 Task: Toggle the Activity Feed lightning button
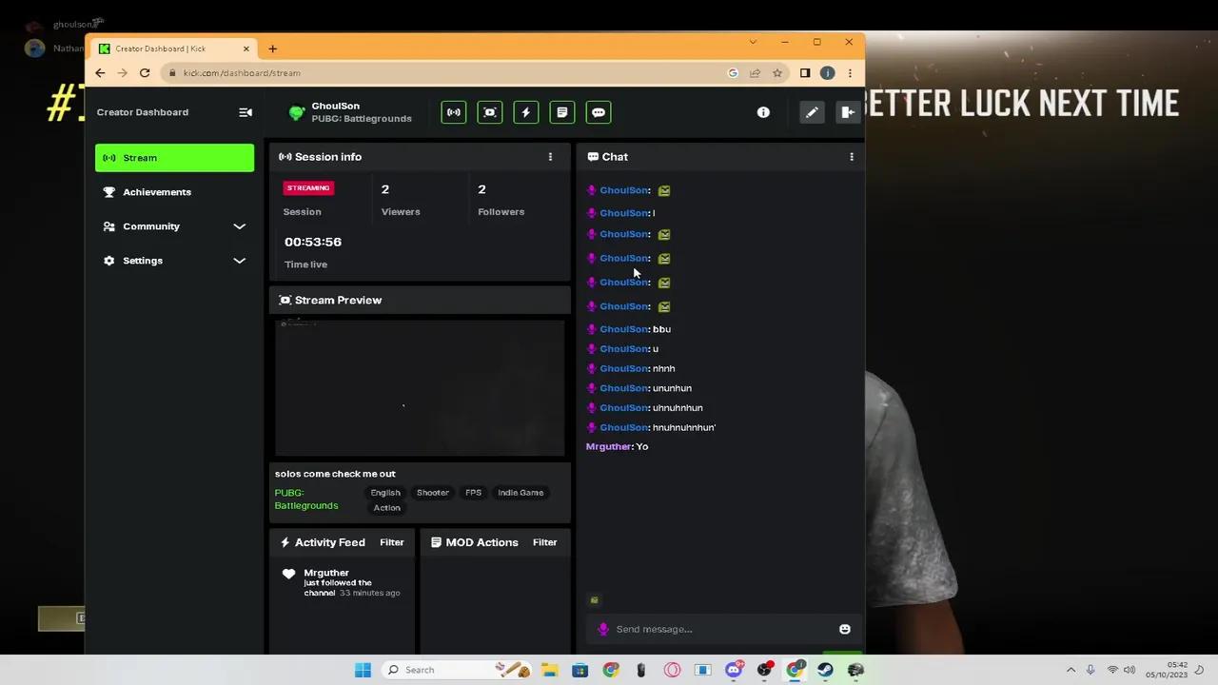[x=526, y=112]
